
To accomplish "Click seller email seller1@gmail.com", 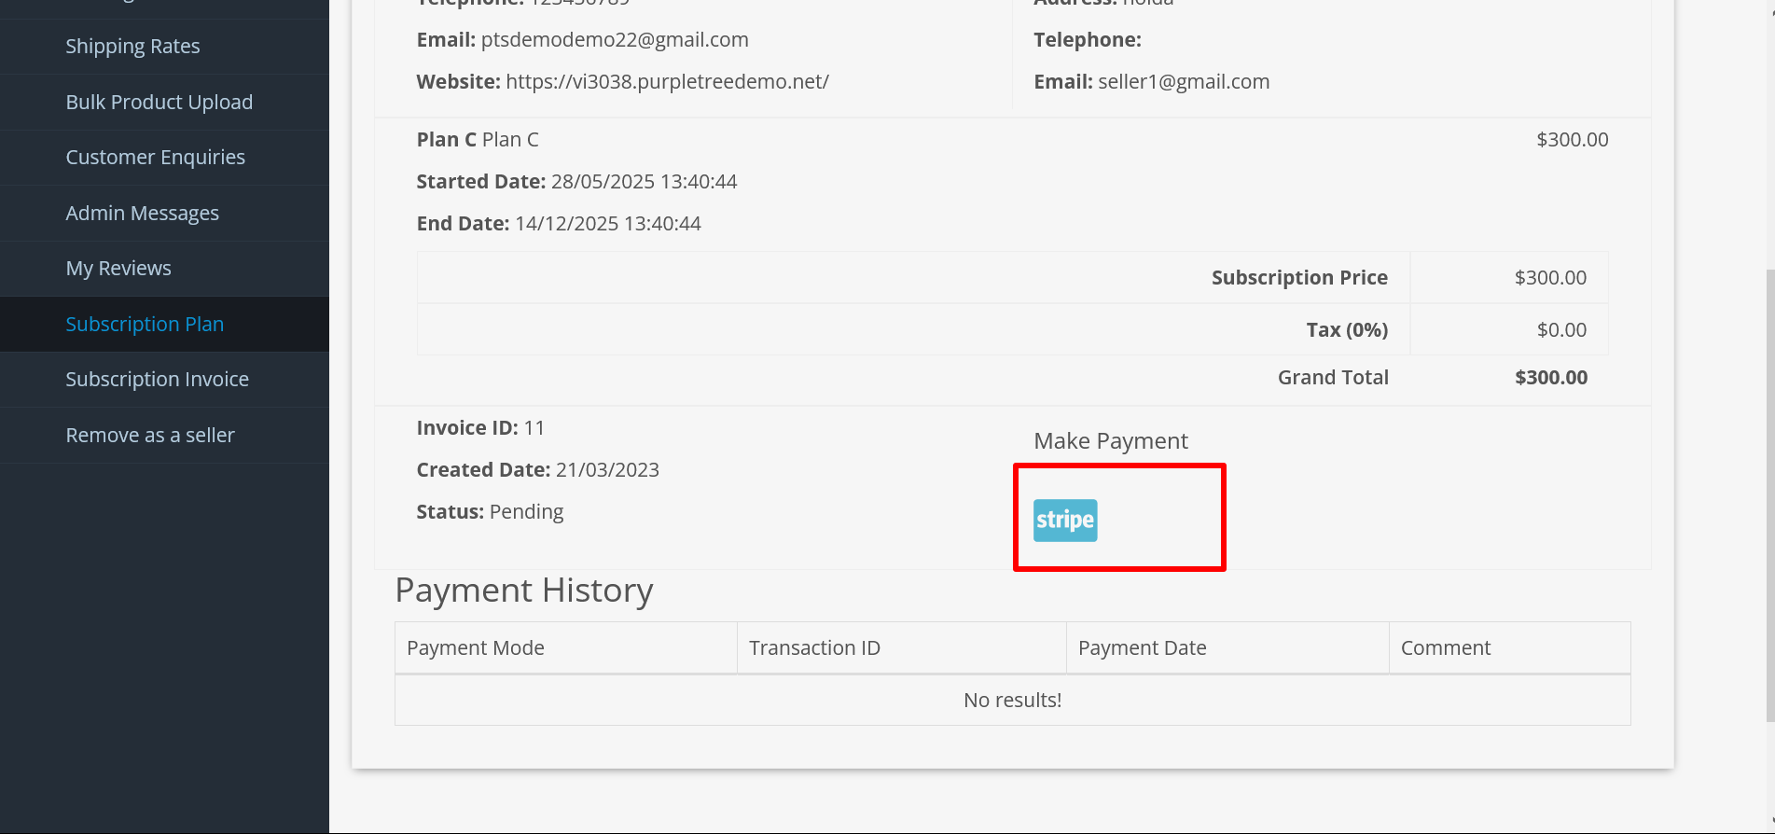I will (1184, 81).
